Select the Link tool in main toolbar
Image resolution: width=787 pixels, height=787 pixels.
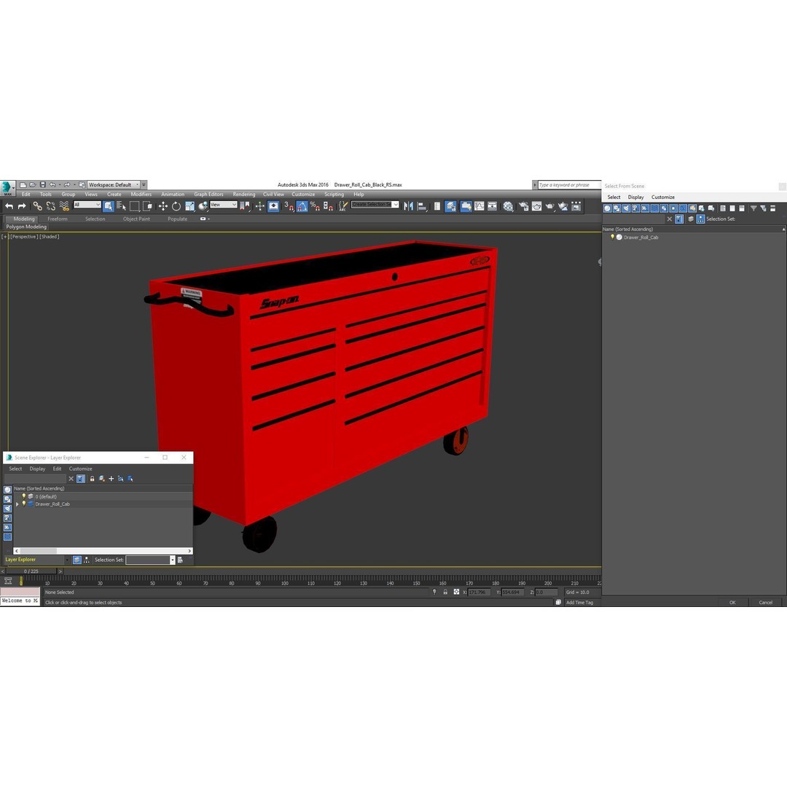(38, 205)
